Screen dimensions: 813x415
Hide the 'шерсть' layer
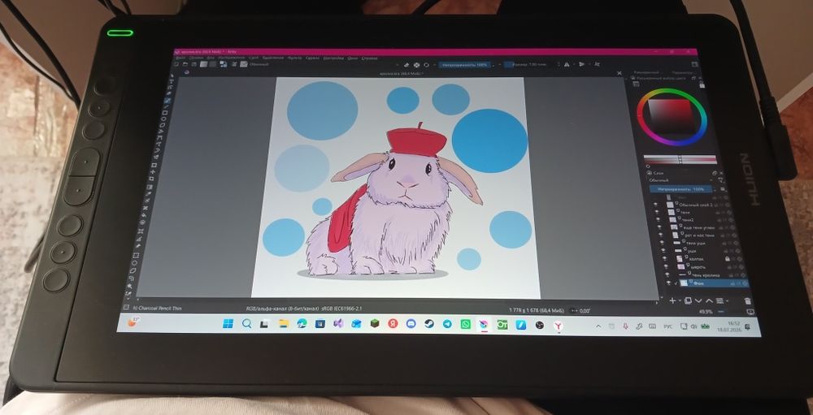click(x=666, y=266)
